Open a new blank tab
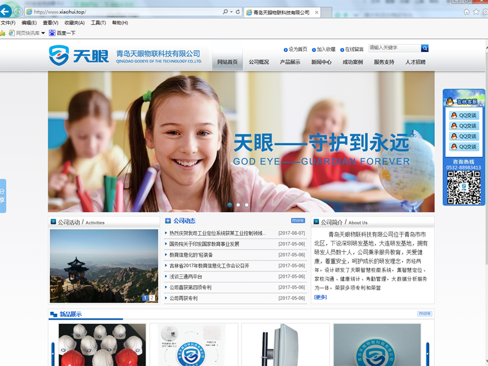Image resolution: width=488 pixels, height=366 pixels. (x=326, y=12)
